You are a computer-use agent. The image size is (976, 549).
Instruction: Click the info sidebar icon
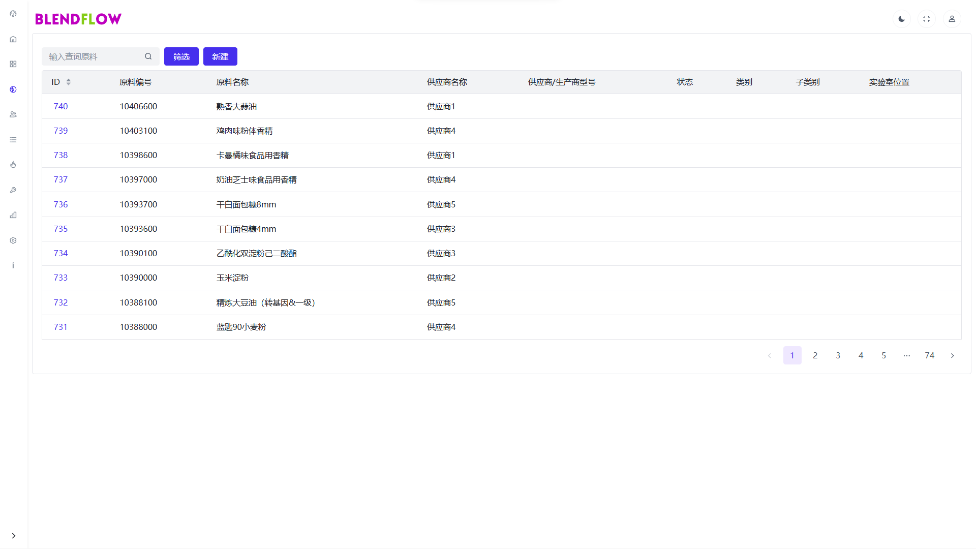[x=13, y=265]
